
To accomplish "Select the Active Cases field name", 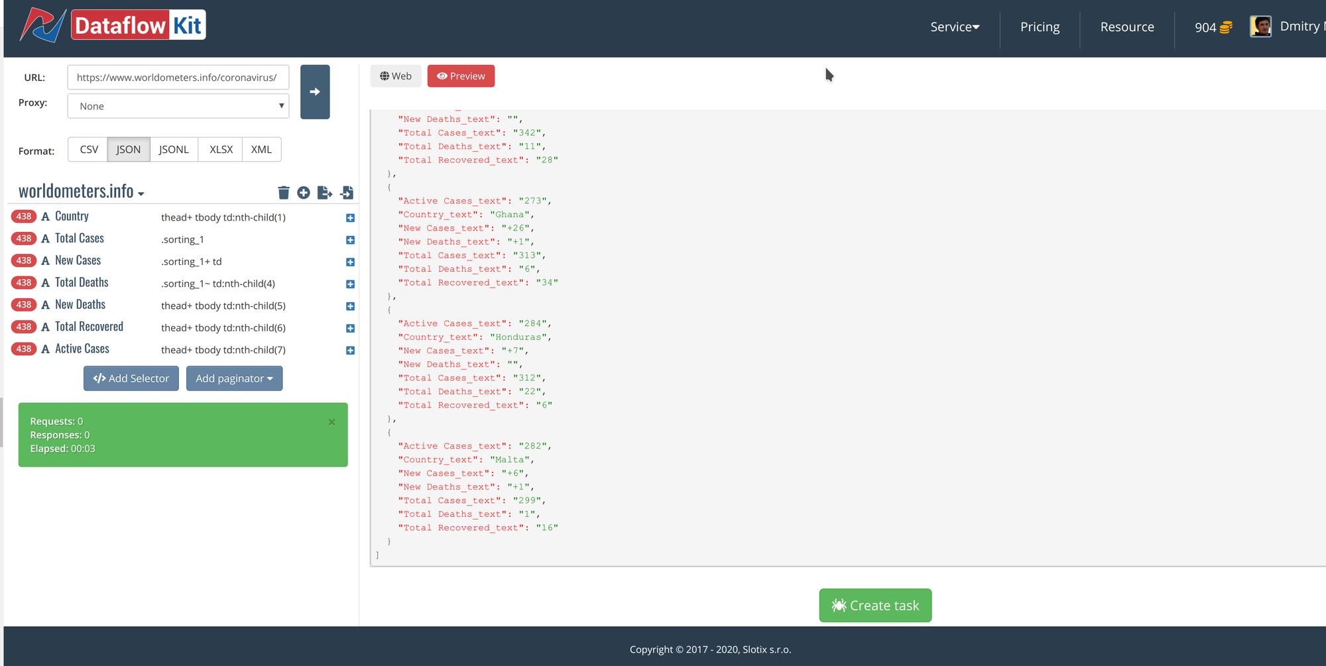I will pos(82,349).
